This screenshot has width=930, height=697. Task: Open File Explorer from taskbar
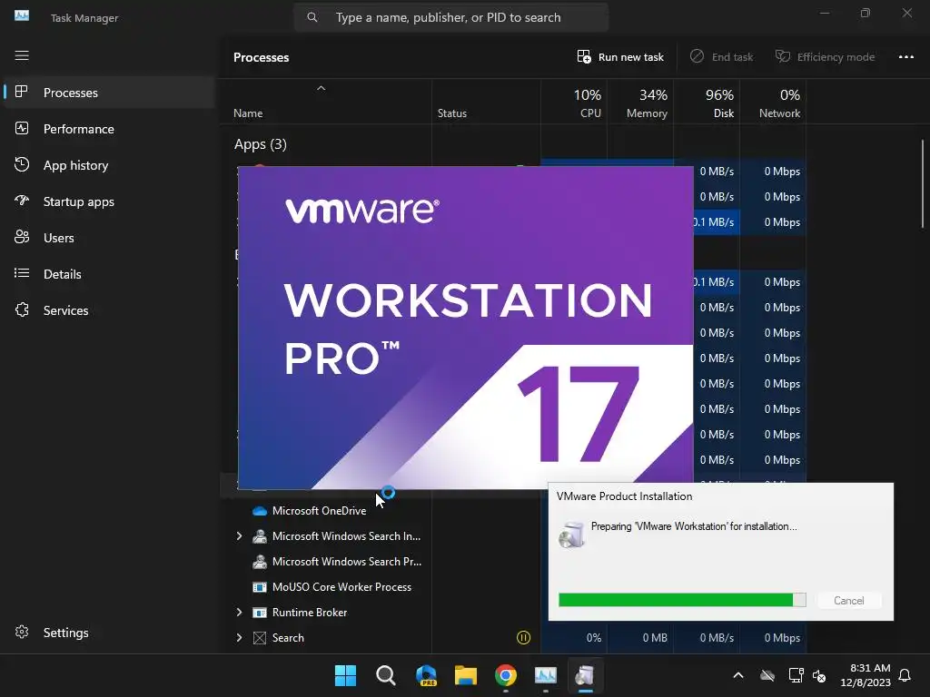click(x=466, y=675)
